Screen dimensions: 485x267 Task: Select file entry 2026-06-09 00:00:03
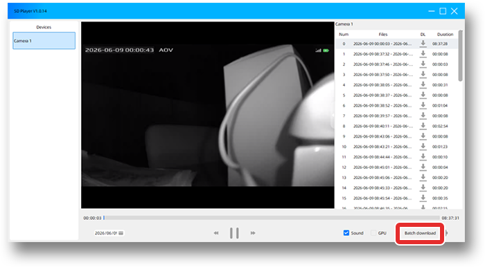382,44
